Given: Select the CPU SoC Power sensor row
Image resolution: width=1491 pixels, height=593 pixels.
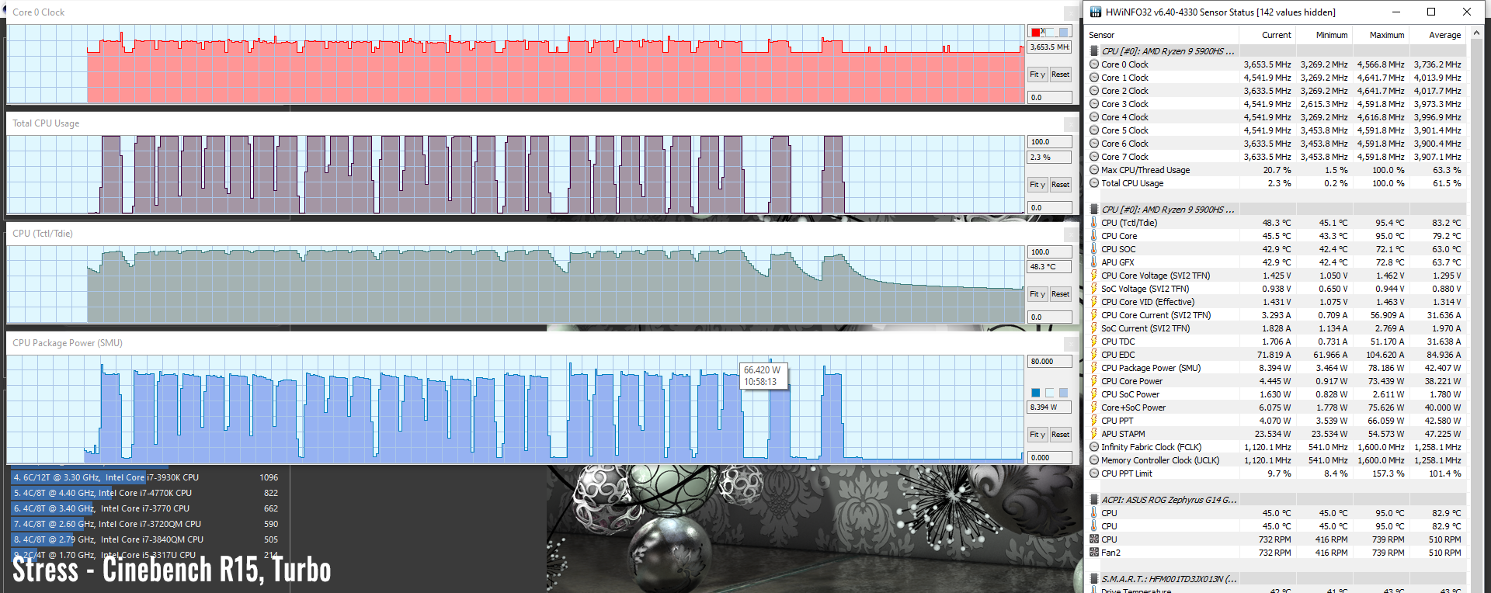Looking at the screenshot, I should pos(1276,394).
